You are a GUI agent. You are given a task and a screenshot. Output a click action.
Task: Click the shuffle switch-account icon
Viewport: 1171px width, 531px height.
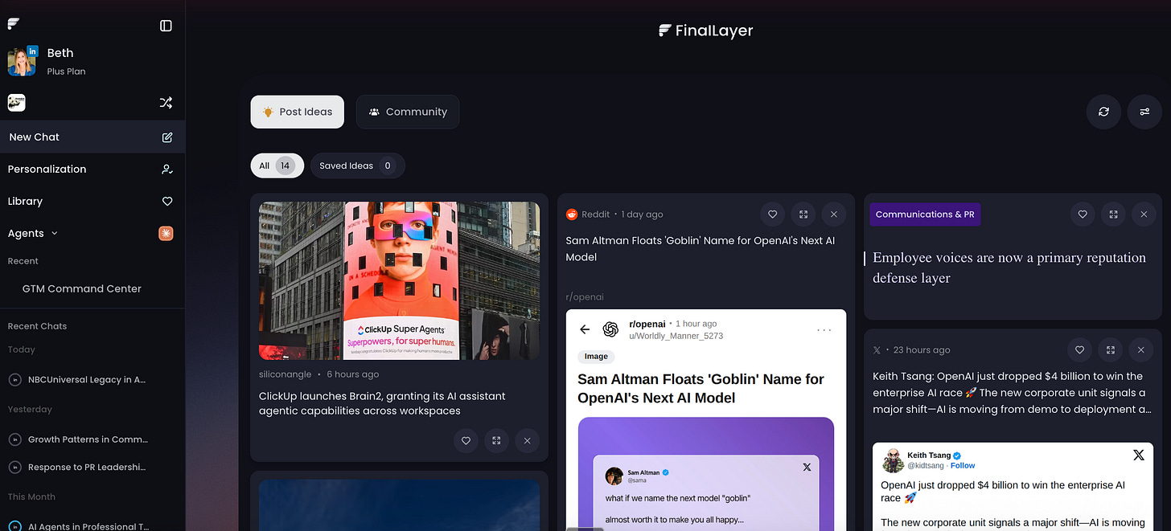(166, 103)
